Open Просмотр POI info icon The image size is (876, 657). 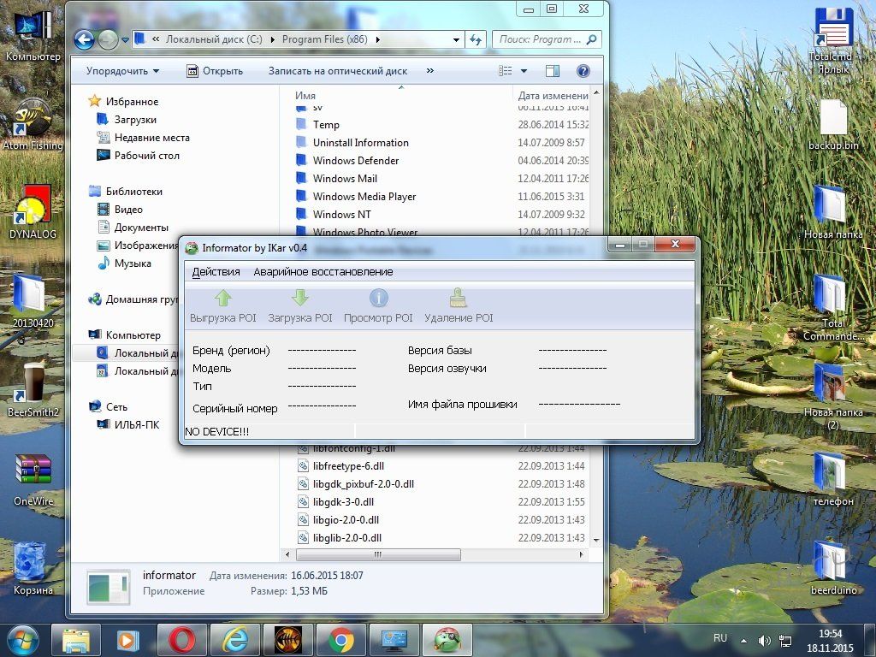click(x=378, y=299)
